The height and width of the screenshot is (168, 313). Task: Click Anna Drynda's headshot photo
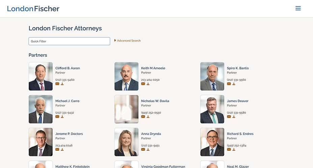126,142
